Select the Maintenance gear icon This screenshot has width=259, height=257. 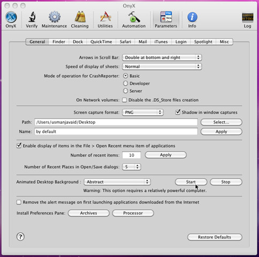point(55,17)
